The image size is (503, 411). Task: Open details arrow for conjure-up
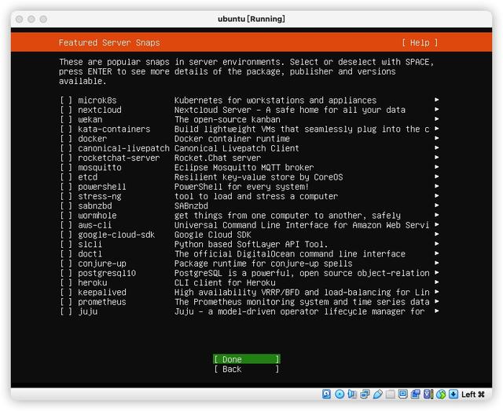[437, 263]
